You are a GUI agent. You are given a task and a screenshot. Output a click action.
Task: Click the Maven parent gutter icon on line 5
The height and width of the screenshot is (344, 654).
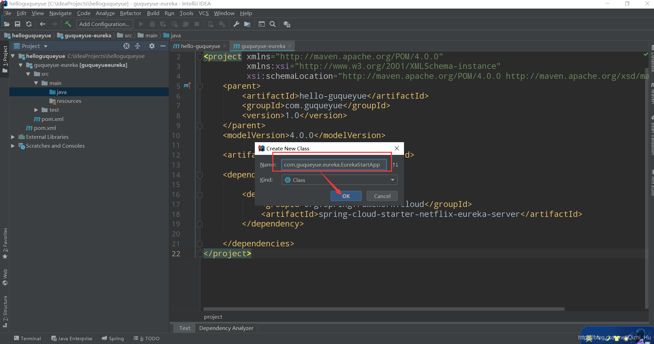[187, 86]
